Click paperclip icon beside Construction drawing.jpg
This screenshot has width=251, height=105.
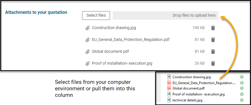[x=88, y=28]
